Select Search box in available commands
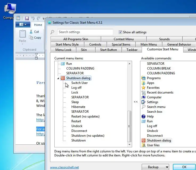Image resolution: width=196 pixels, height=170 pixels. 155,112
